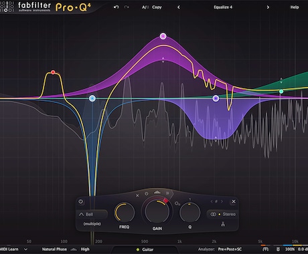308x254 pixels.
Task: Split band with scissors icon
Action: click(x=223, y=224)
